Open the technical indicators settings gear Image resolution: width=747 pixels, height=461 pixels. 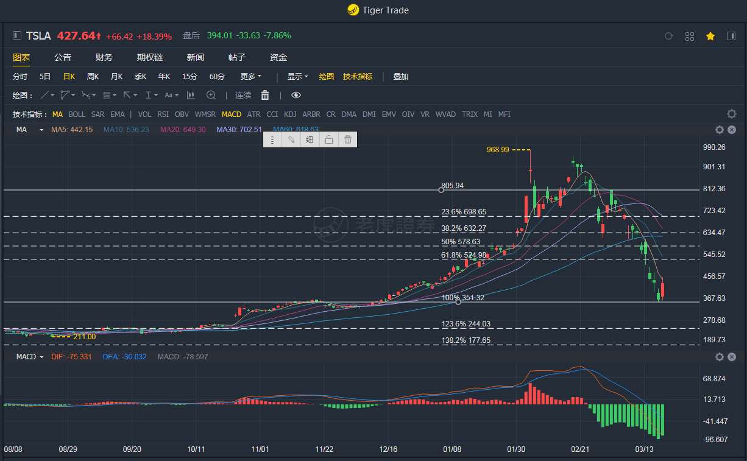pos(731,114)
